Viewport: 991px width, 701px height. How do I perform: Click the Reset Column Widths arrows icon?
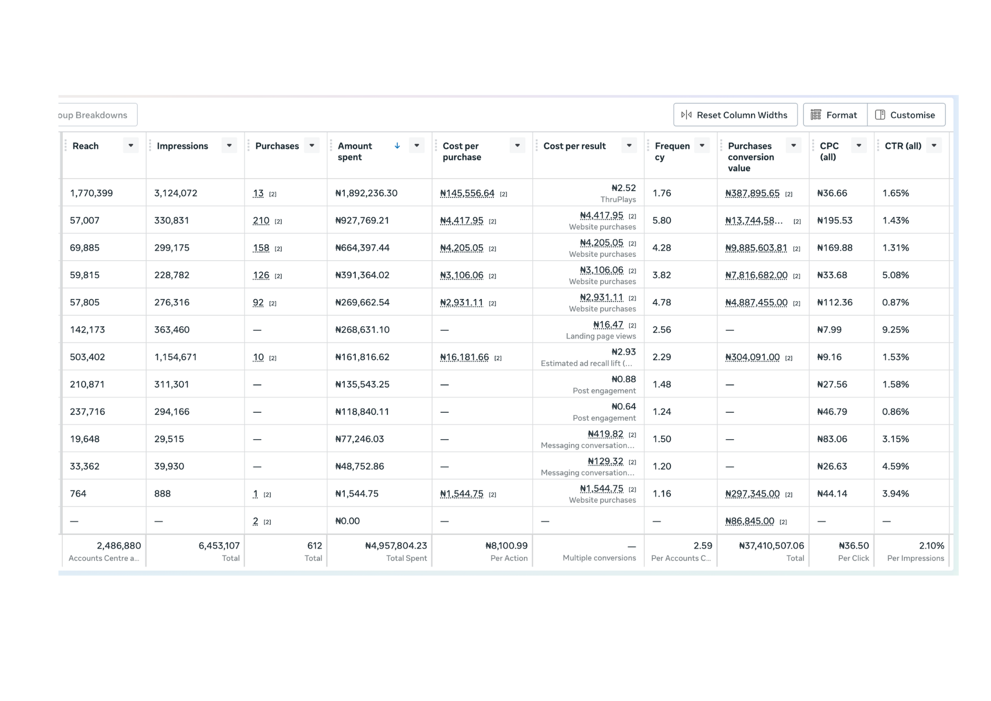click(x=686, y=115)
